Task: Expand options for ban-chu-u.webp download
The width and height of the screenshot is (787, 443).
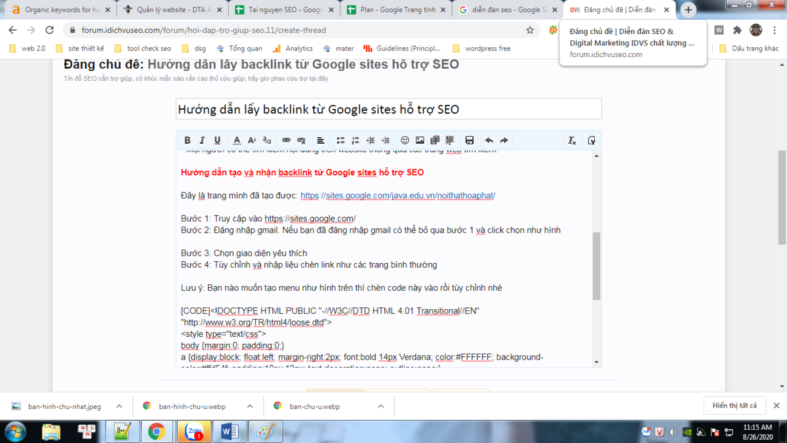Action: [x=380, y=406]
